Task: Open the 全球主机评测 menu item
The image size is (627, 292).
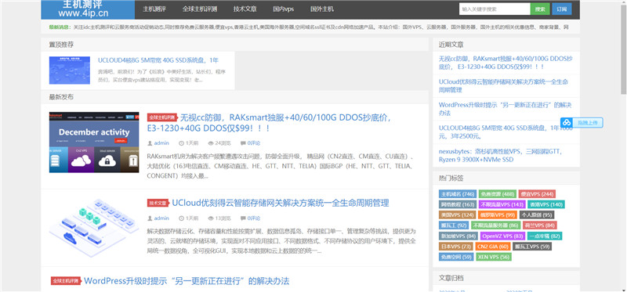Action: point(200,9)
